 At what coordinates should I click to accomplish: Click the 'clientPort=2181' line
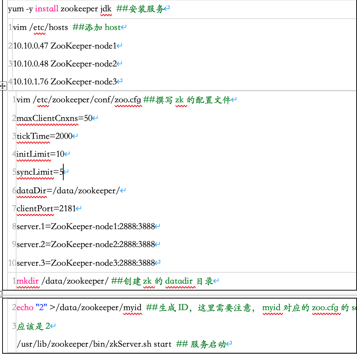(x=46, y=208)
